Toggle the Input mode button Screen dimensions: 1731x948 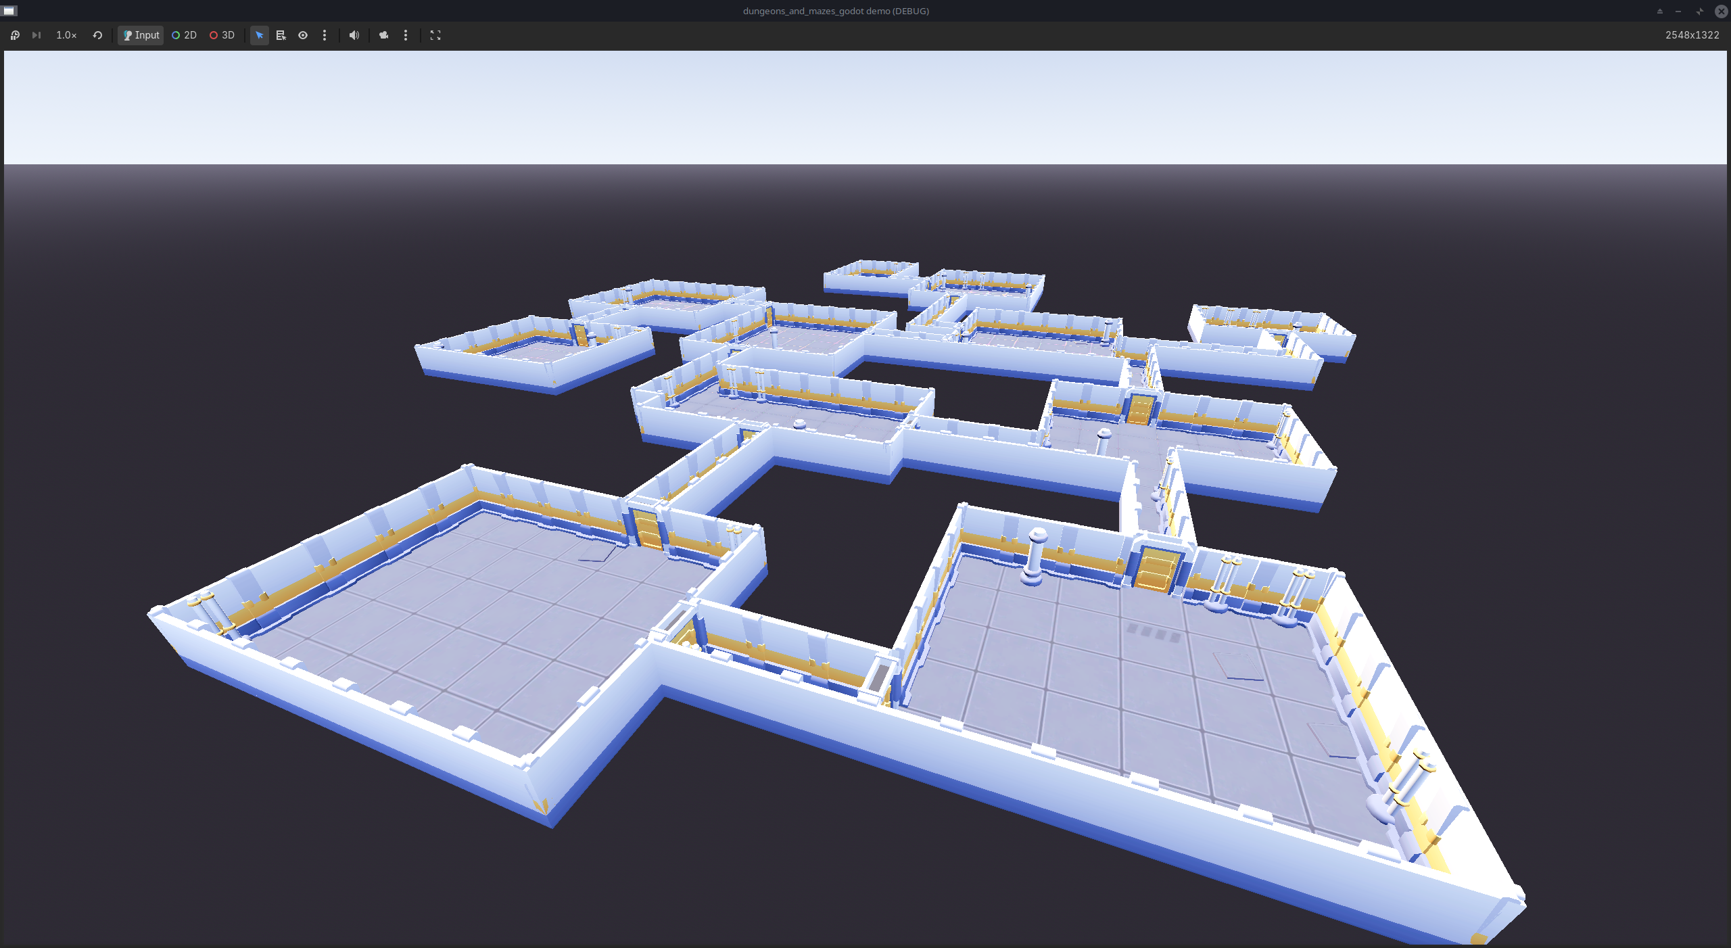coord(141,35)
